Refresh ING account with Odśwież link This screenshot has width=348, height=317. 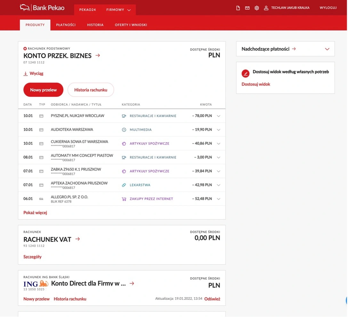click(x=212, y=299)
